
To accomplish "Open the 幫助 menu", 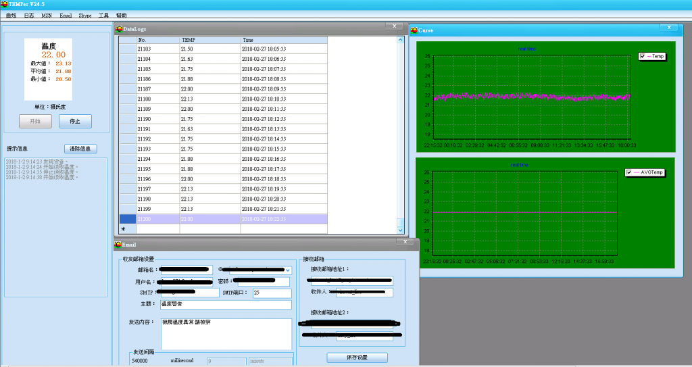I will click(122, 16).
